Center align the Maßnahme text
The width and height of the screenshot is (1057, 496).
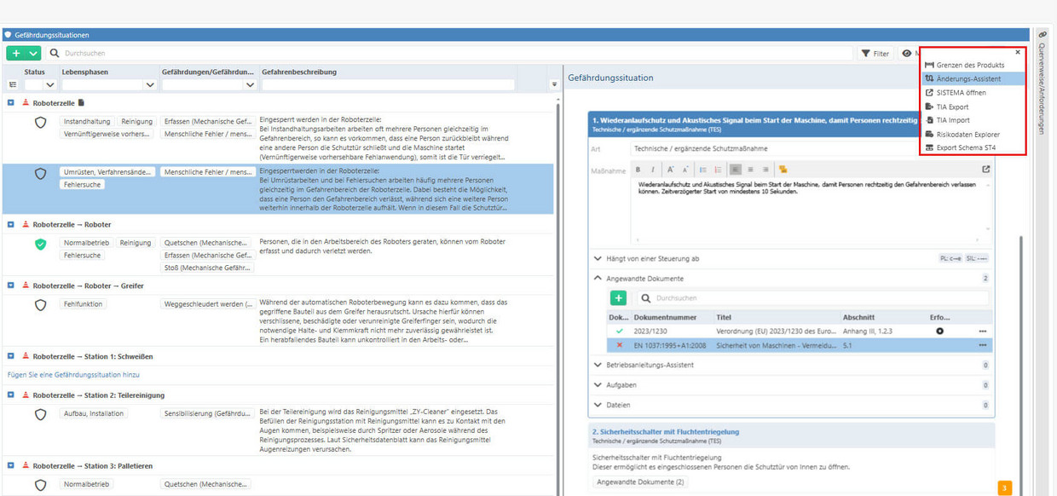click(749, 170)
